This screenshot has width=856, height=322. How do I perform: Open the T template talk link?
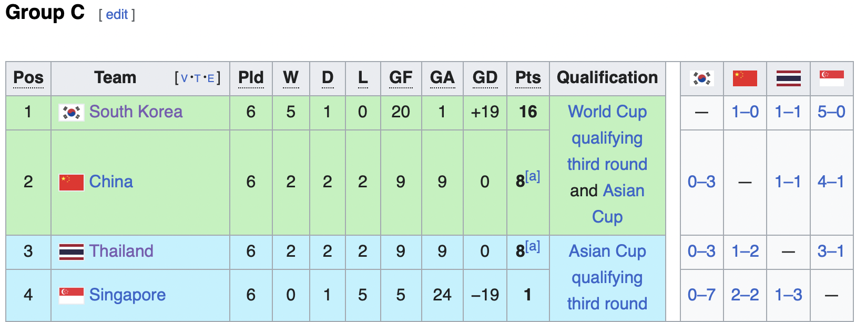pyautogui.click(x=198, y=78)
